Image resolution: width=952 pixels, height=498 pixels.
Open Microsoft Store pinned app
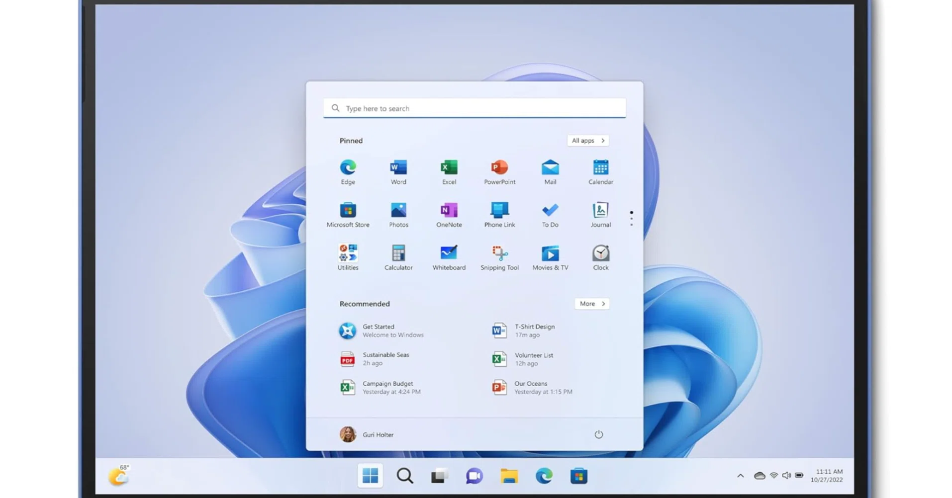(x=348, y=215)
